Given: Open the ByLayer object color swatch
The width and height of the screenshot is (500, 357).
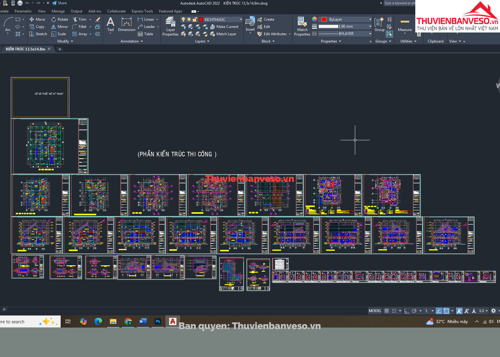Looking at the screenshot, I should [x=324, y=19].
